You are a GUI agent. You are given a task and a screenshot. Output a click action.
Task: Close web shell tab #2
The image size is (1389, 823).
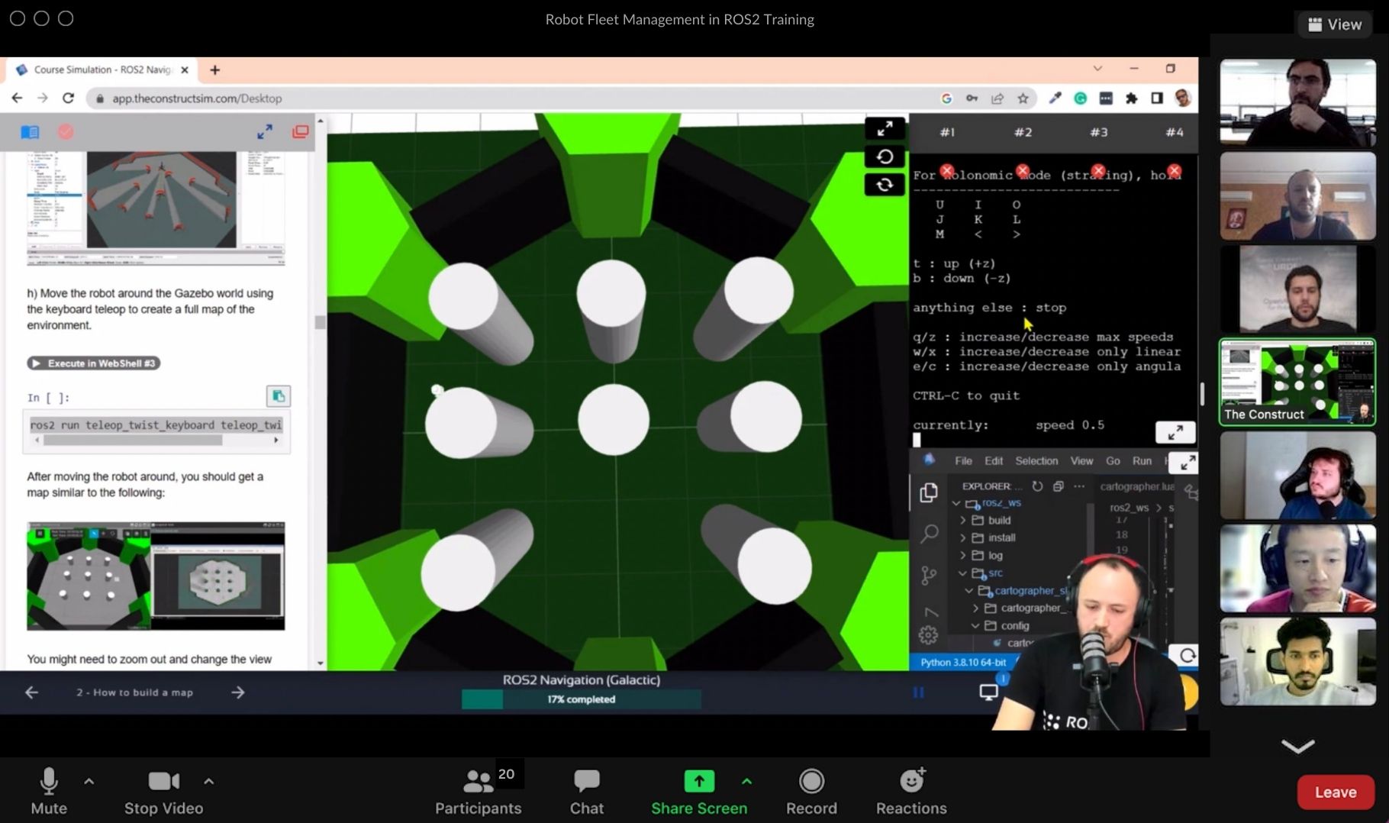[x=1023, y=170]
